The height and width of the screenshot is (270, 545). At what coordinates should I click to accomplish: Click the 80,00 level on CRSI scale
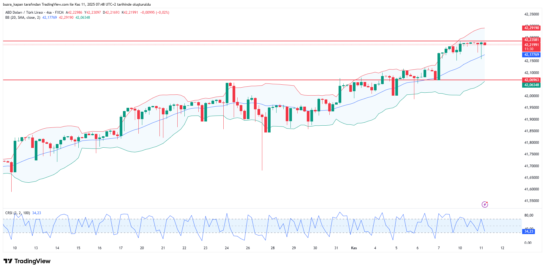[529, 215]
